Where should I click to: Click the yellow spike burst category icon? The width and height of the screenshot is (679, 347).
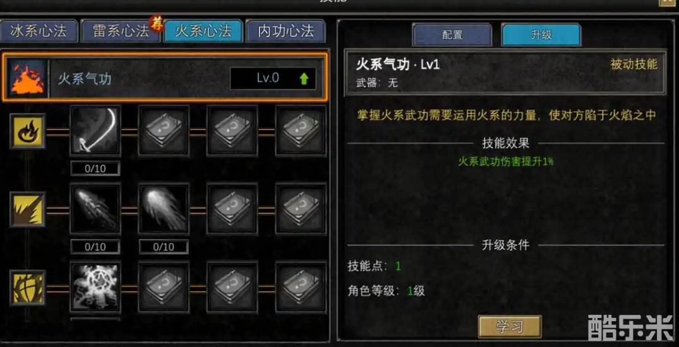28,209
